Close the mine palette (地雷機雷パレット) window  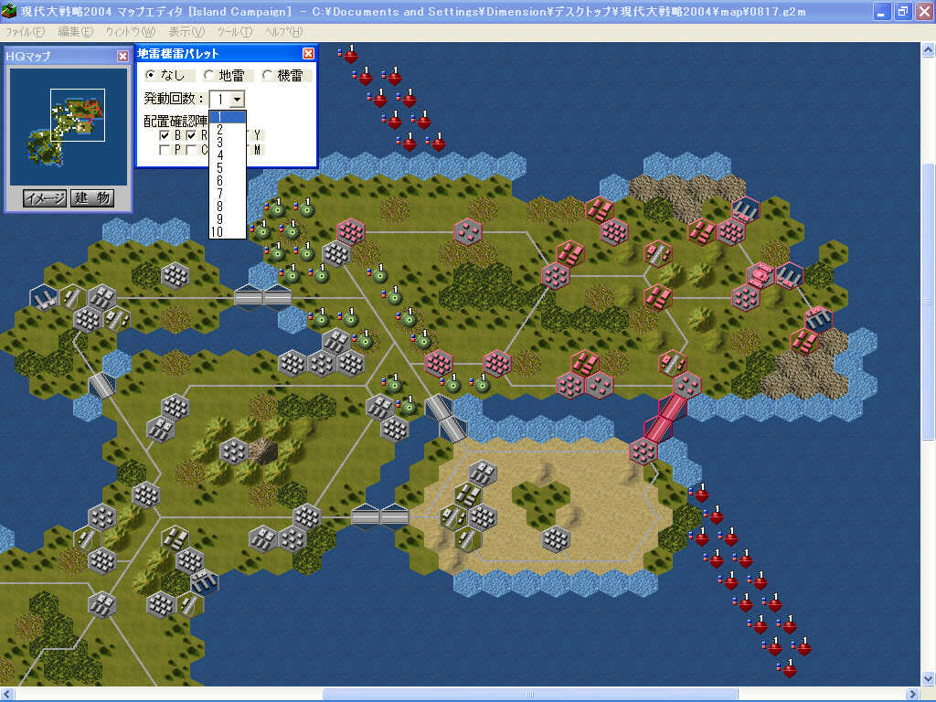coord(308,54)
